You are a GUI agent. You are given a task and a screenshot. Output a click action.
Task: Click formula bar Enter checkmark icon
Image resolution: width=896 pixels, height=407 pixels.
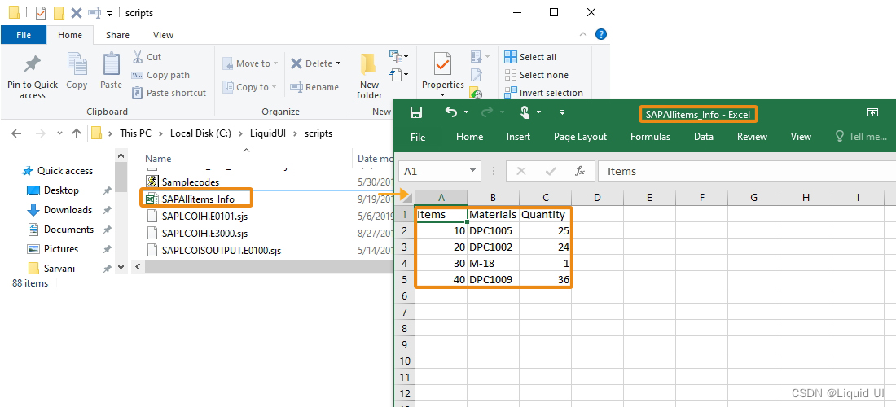(551, 171)
